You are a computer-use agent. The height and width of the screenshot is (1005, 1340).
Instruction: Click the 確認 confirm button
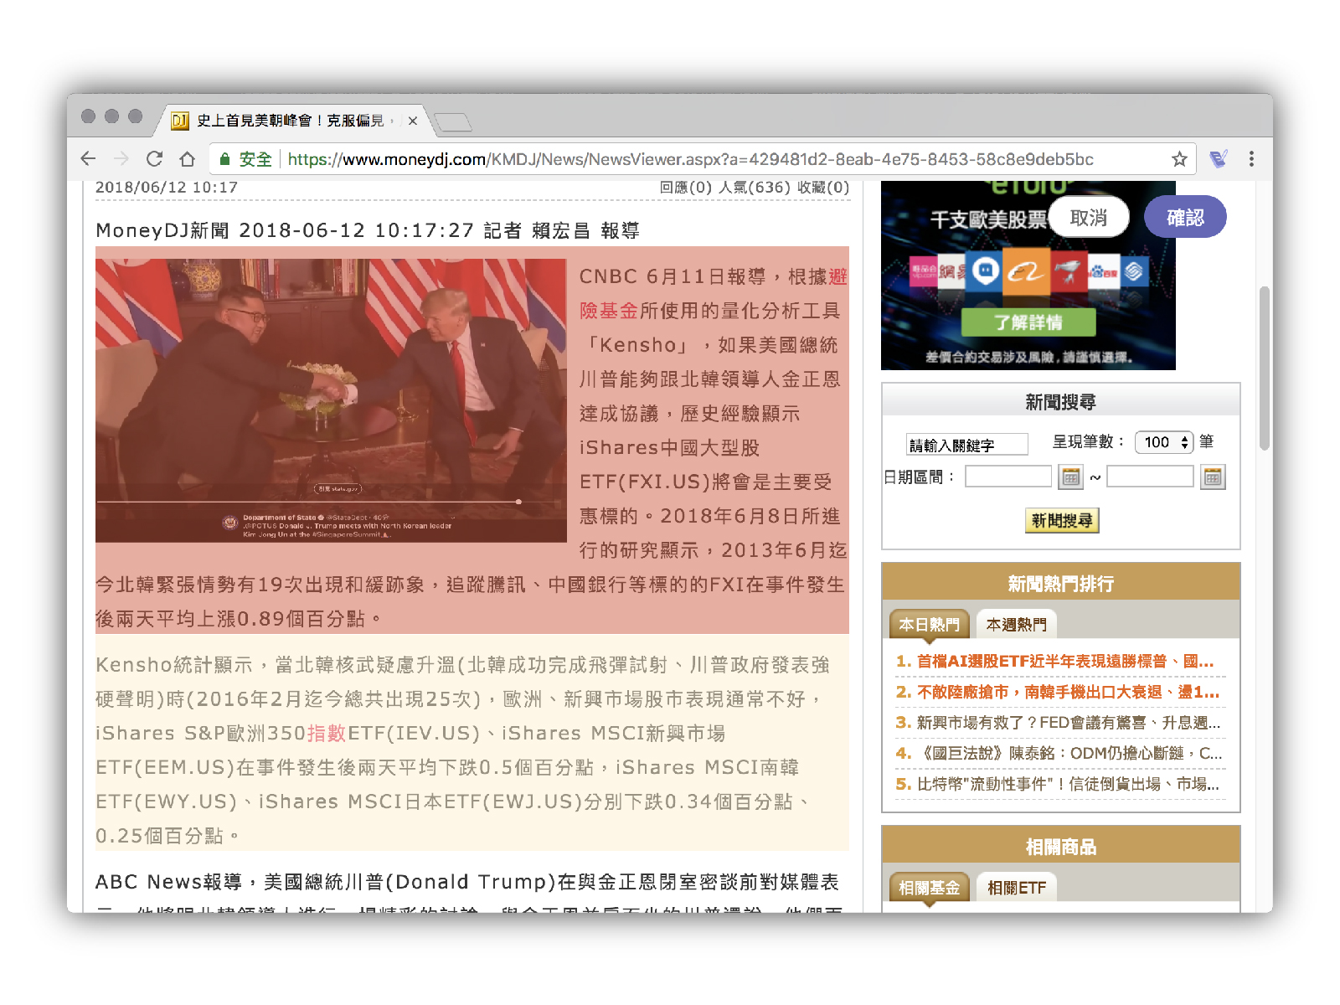[x=1185, y=218]
